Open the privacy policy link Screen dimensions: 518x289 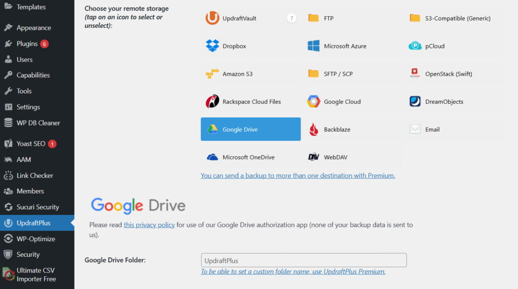149,225
